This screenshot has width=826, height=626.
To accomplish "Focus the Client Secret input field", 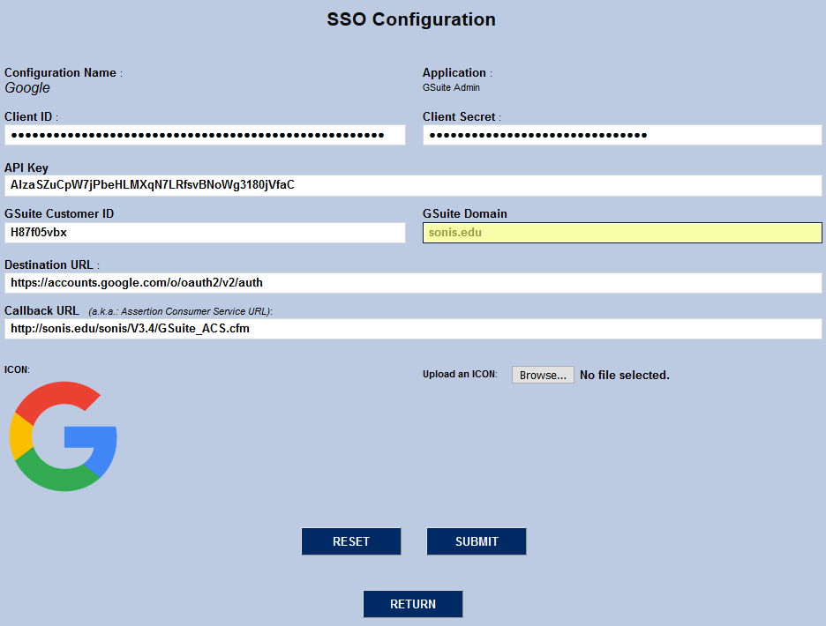I will pos(622,135).
